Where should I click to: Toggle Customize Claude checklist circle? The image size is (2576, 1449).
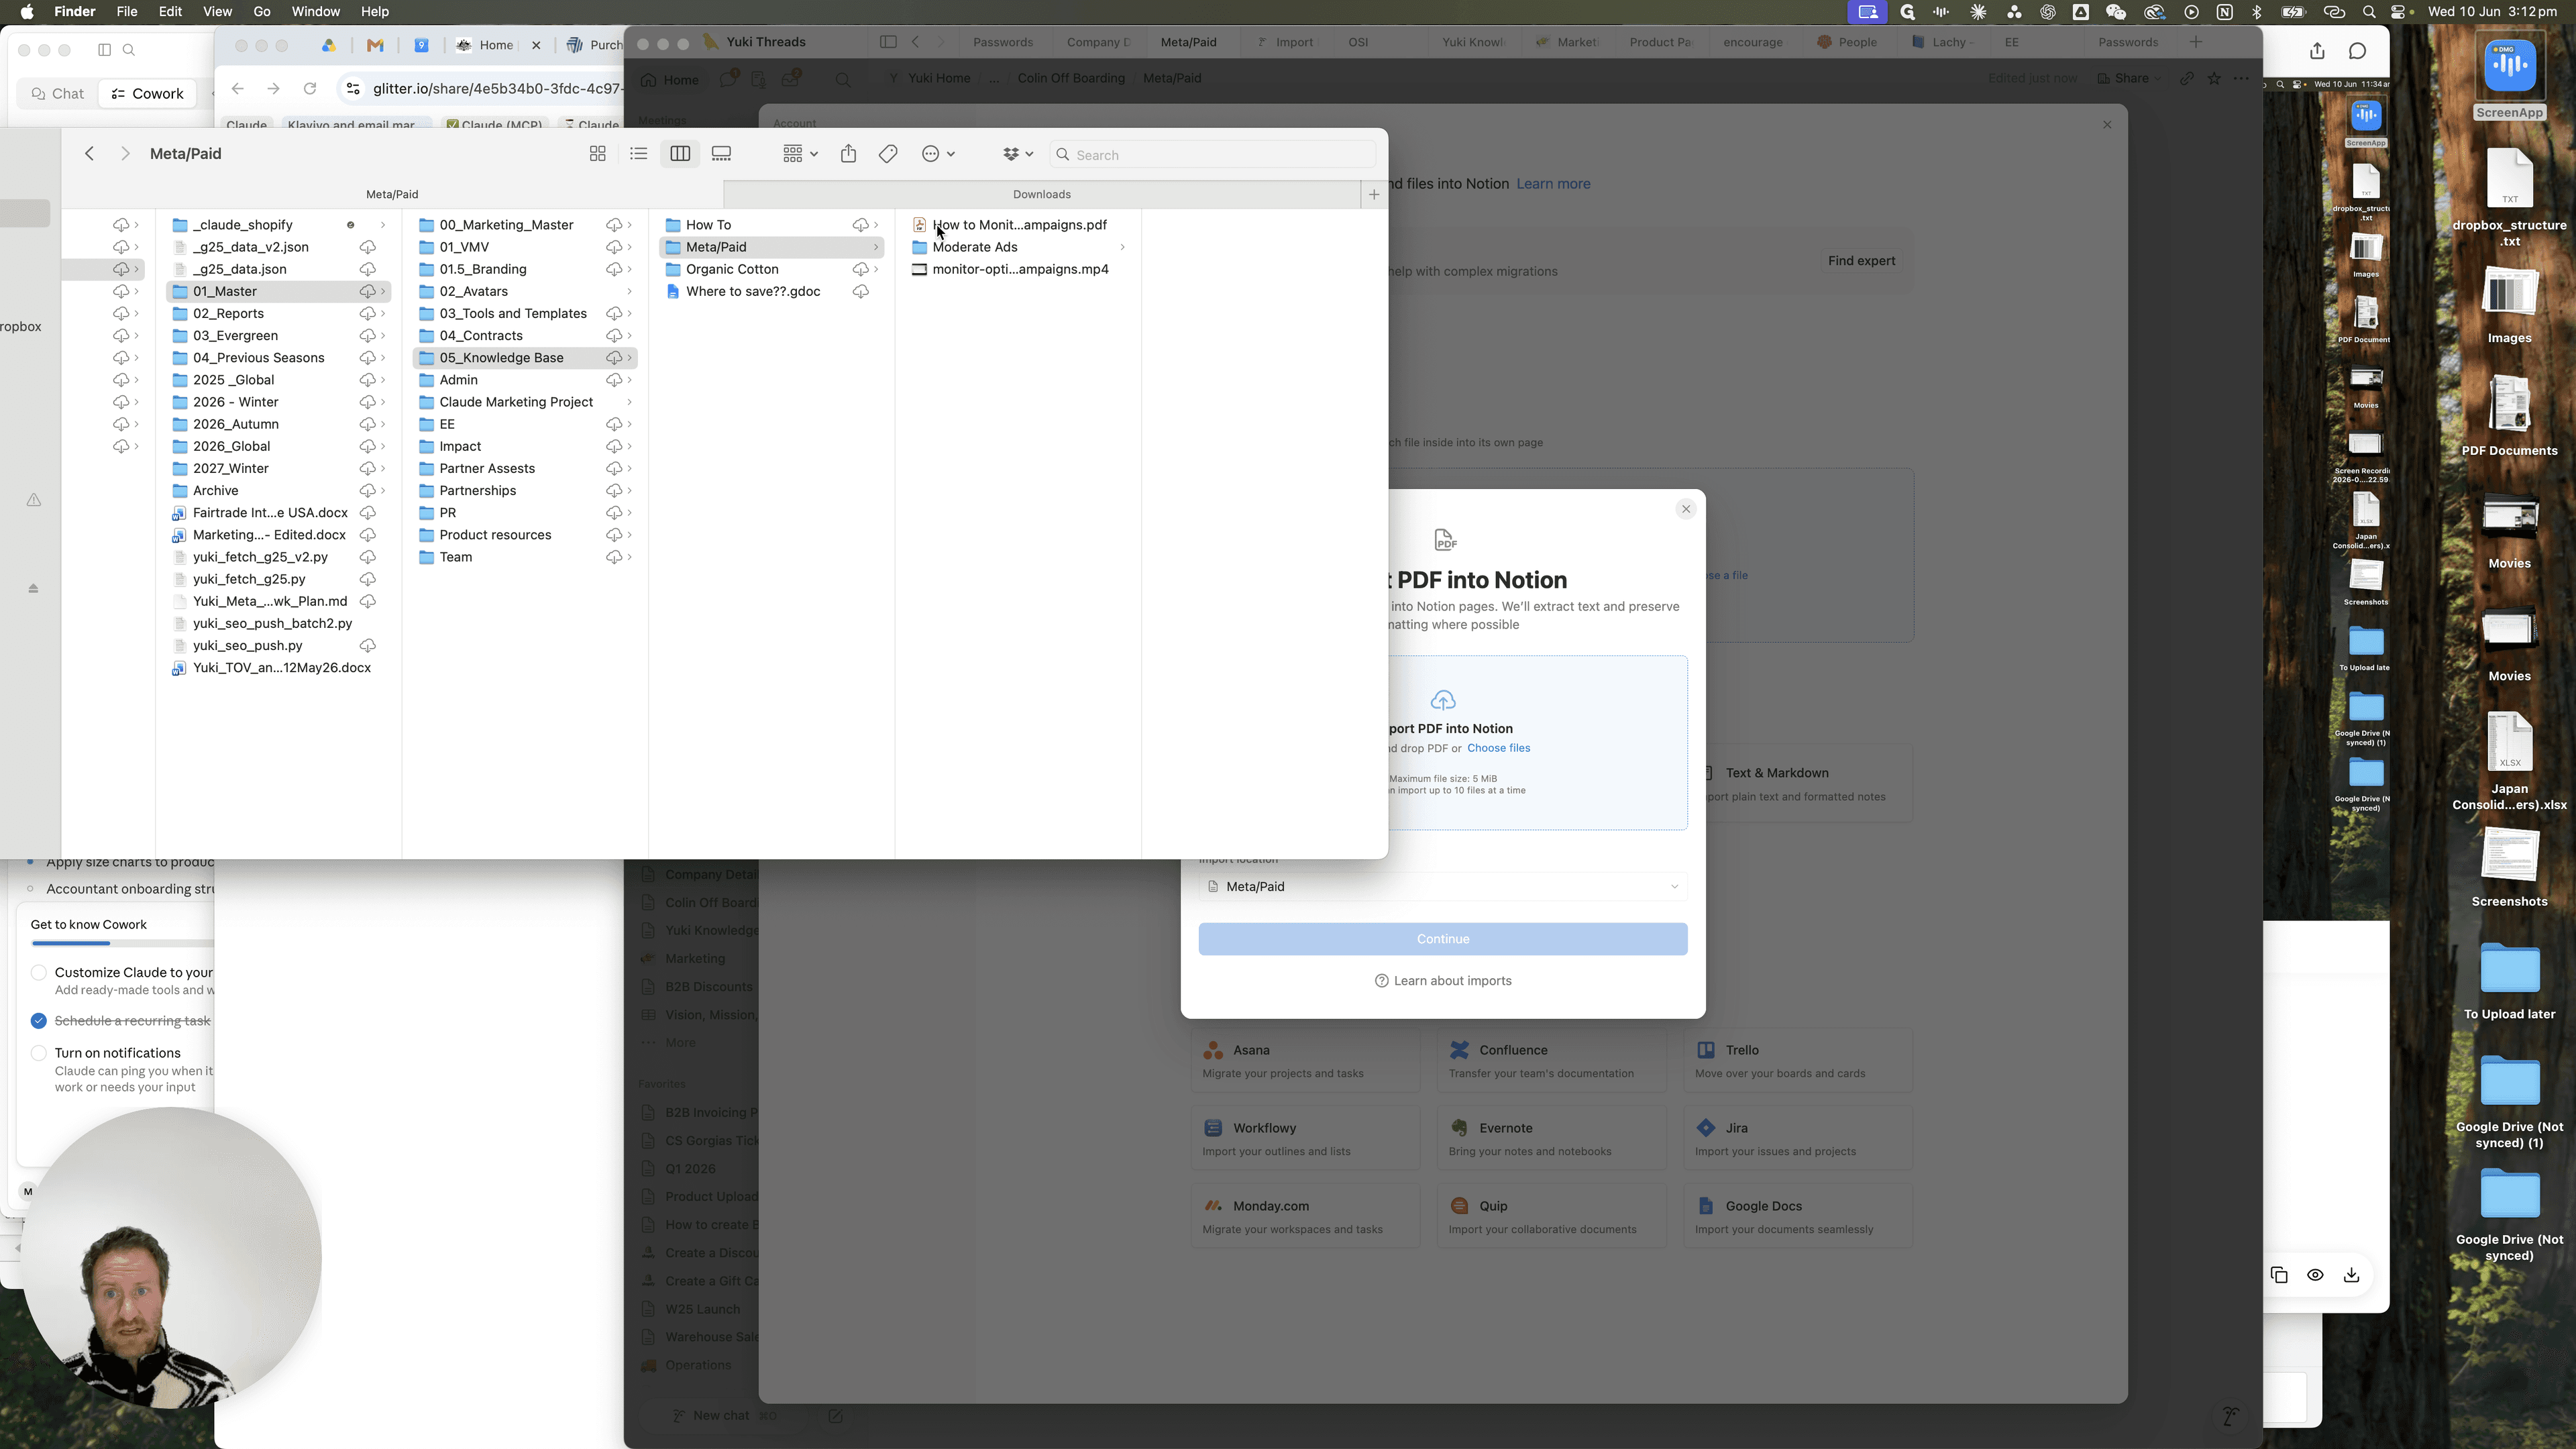pos(39,972)
